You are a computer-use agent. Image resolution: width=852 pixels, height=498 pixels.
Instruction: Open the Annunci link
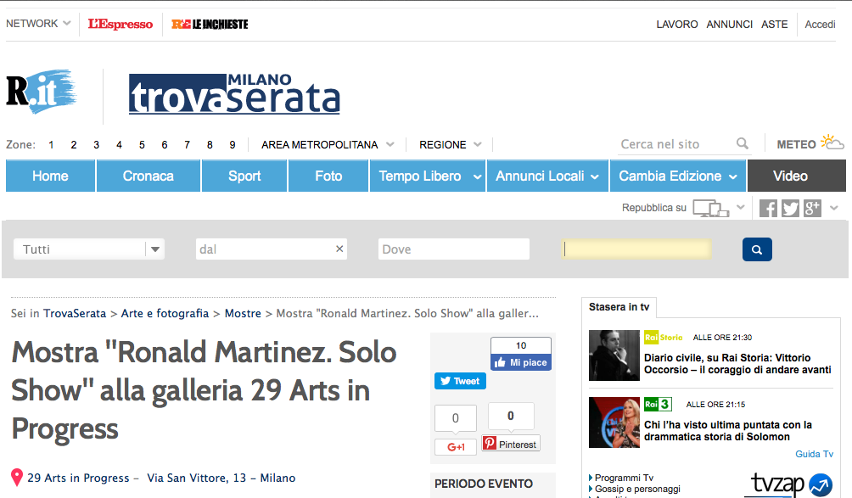tap(729, 25)
